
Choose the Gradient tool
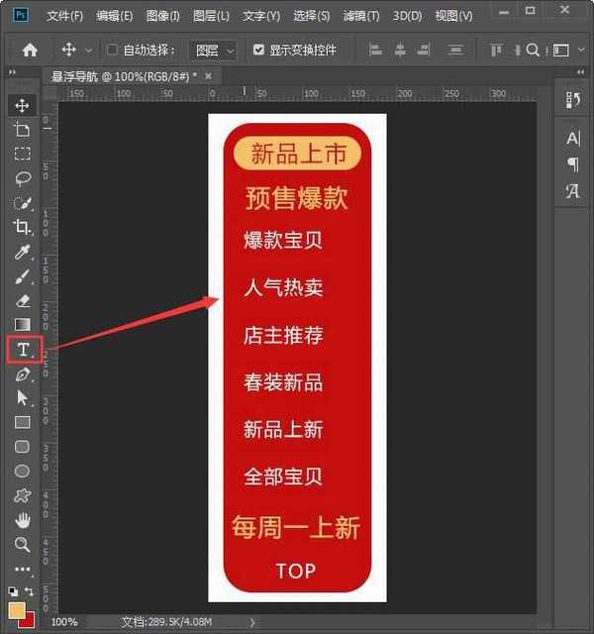22,324
